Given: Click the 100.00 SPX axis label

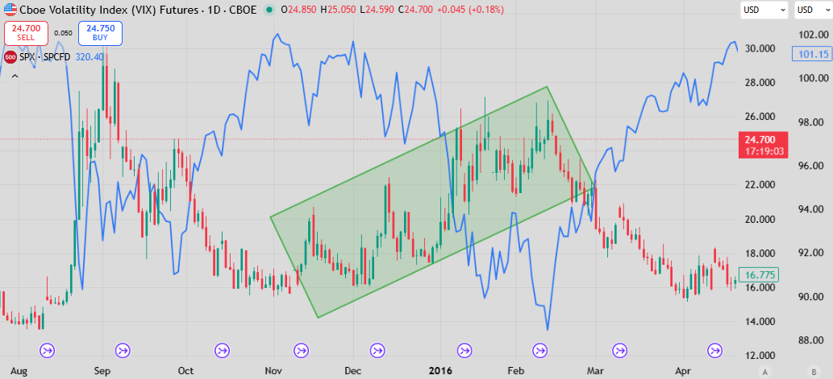Looking at the screenshot, I should (x=814, y=78).
